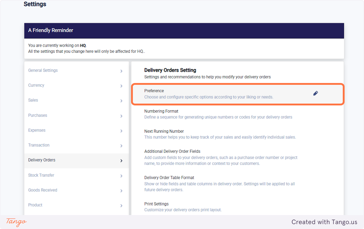Open Stock Transfer settings
The image size is (364, 229).
76,175
